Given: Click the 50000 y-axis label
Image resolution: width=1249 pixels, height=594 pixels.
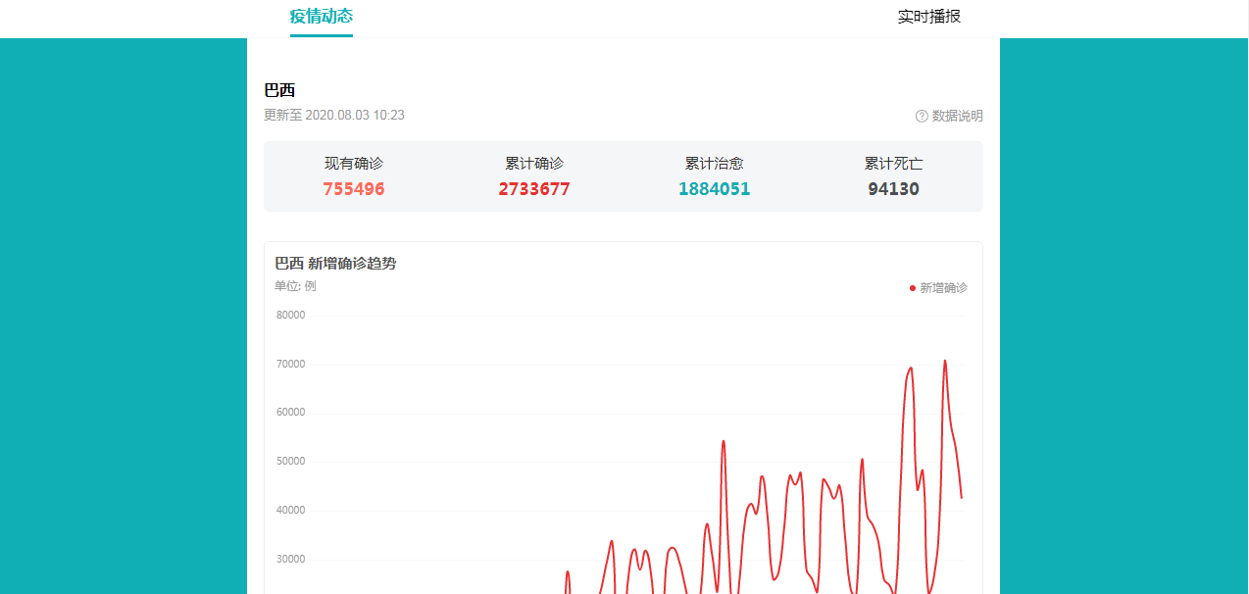Looking at the screenshot, I should 290,462.
